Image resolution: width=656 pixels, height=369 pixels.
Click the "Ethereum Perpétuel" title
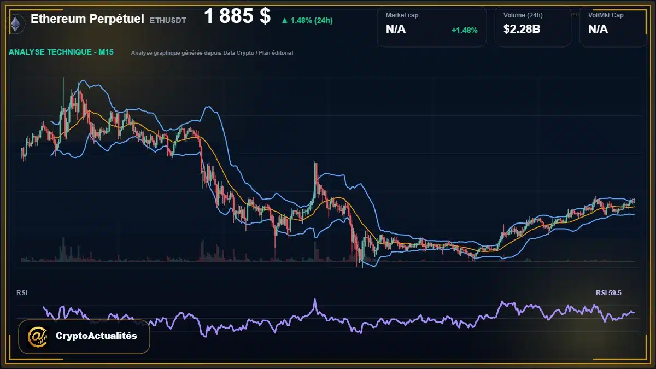pyautogui.click(x=87, y=19)
